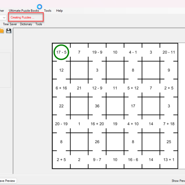
Task: Select the cell with number 36
Action: pyautogui.click(x=97, y=106)
